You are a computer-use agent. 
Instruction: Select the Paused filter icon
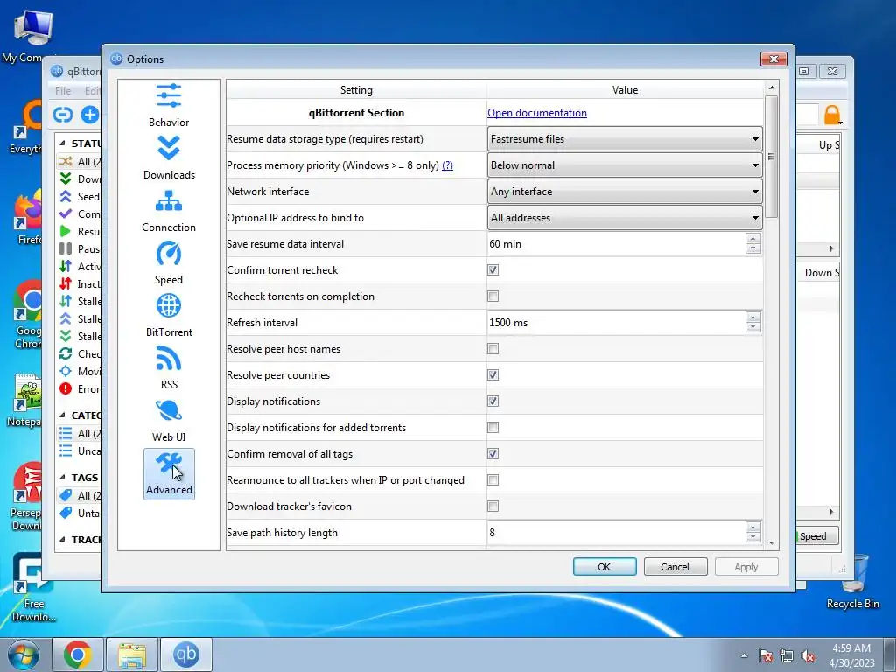[66, 248]
